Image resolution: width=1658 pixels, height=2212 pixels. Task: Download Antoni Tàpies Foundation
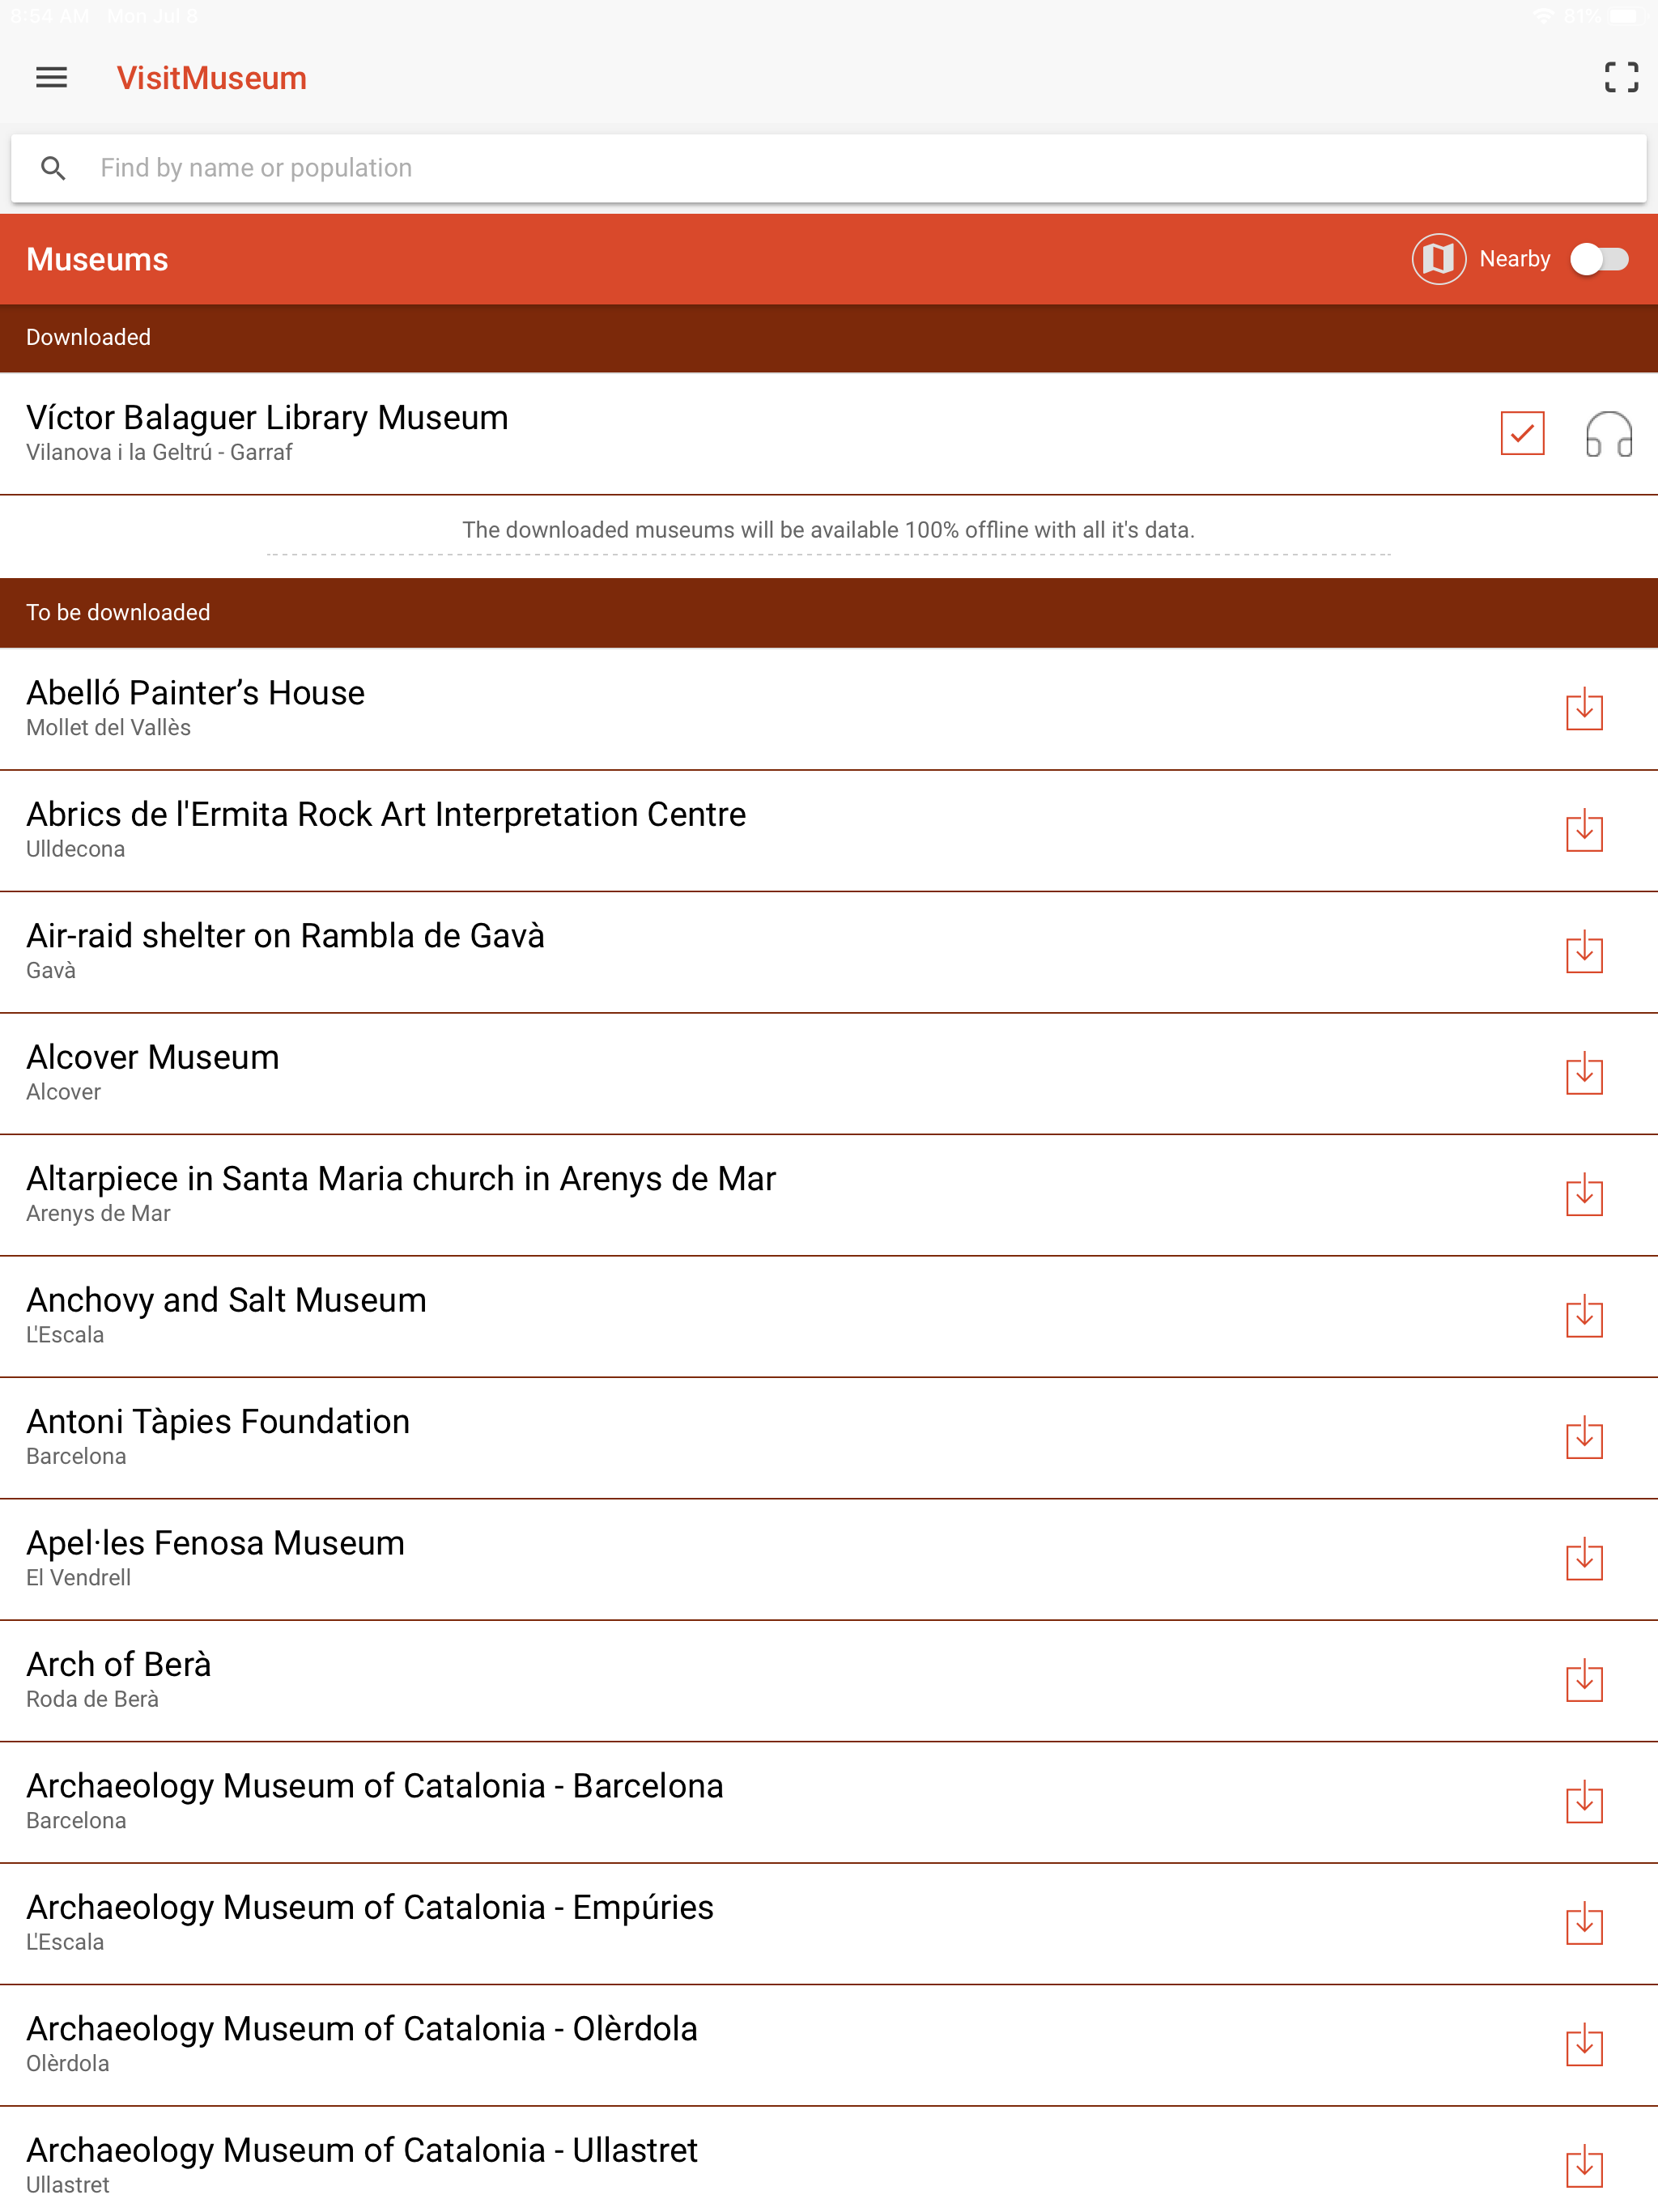click(1584, 1438)
